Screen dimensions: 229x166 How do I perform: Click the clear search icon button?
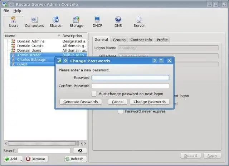(80, 151)
